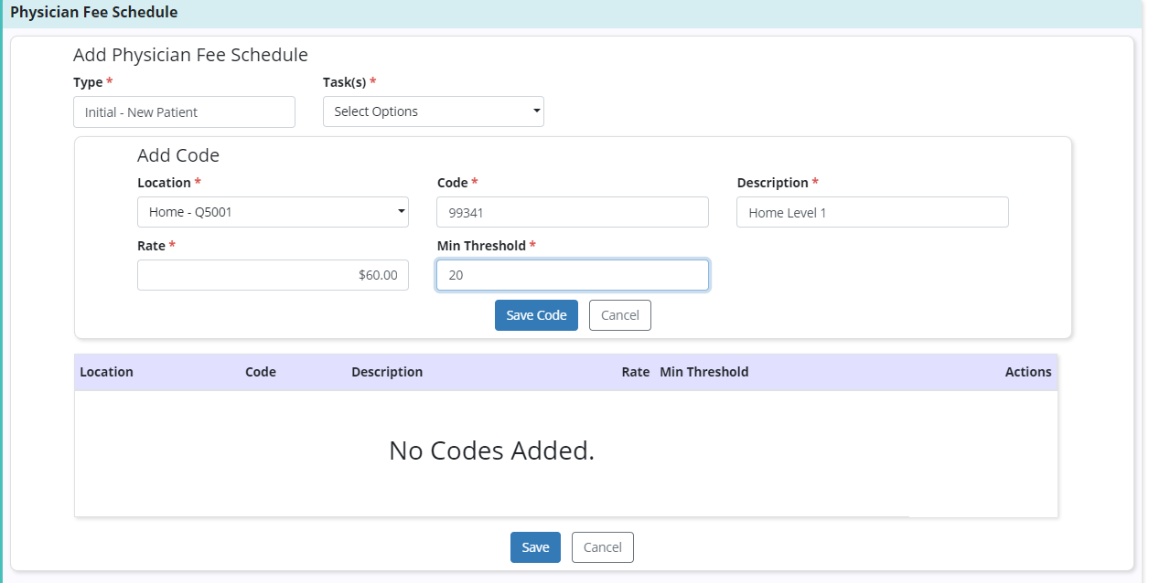This screenshot has height=583, width=1149.
Task: Click the Rate column header
Action: tap(635, 372)
